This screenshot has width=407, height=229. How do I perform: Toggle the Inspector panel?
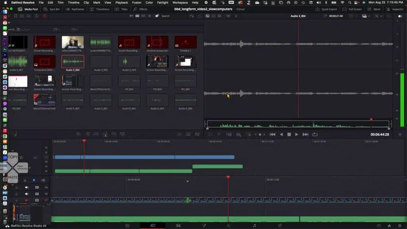(395, 9)
